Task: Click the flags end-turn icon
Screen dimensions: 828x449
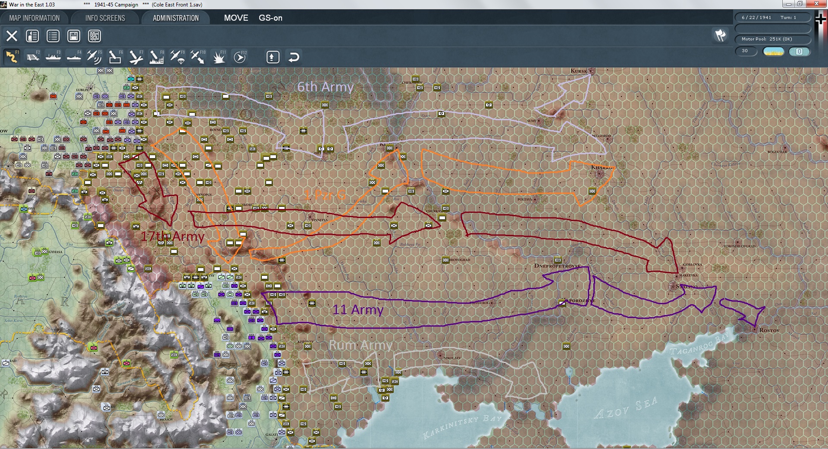Action: pos(721,35)
